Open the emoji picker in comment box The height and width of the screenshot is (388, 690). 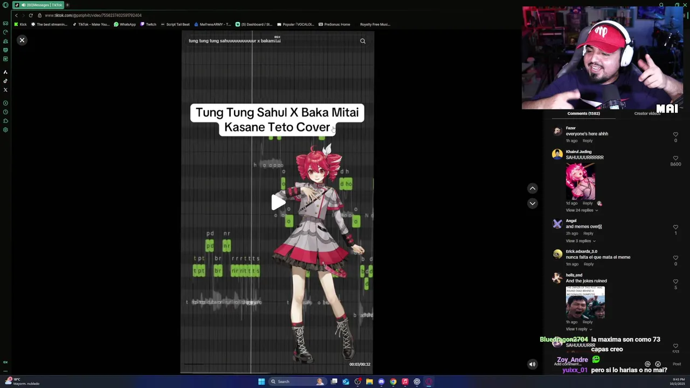[658, 364]
